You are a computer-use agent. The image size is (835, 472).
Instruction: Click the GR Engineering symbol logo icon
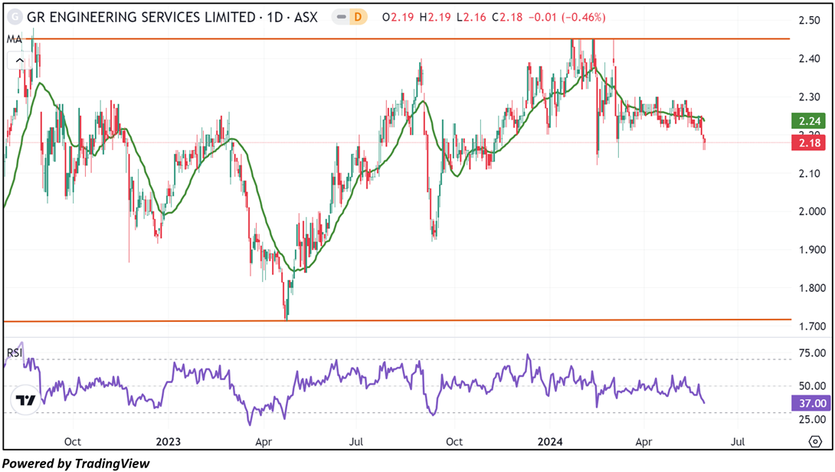coord(15,17)
